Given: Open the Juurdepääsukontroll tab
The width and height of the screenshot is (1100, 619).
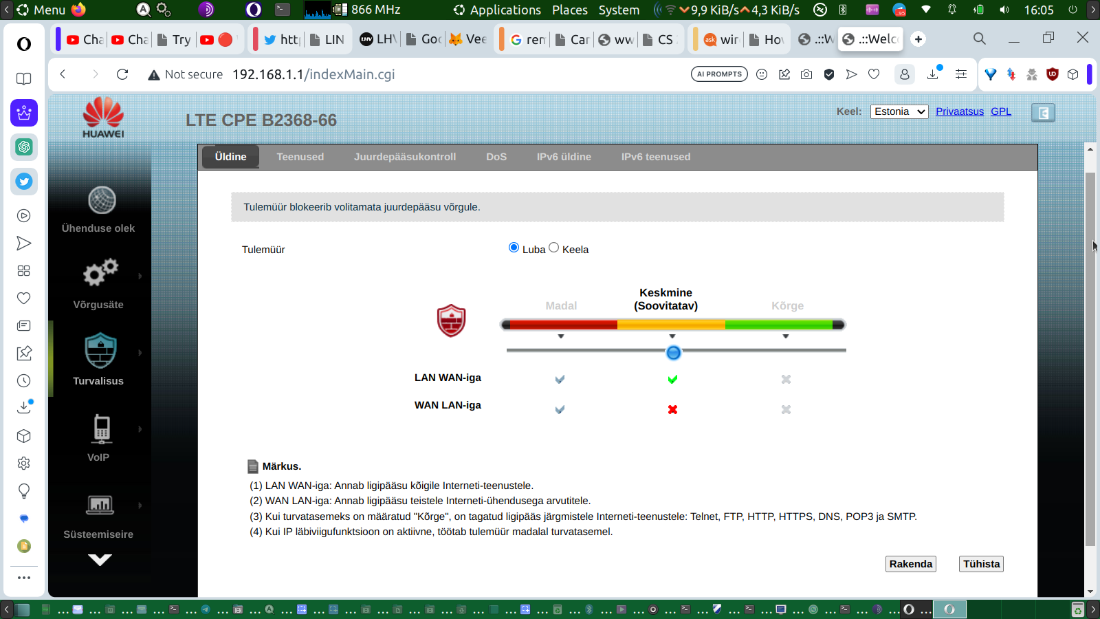Looking at the screenshot, I should pos(405,157).
